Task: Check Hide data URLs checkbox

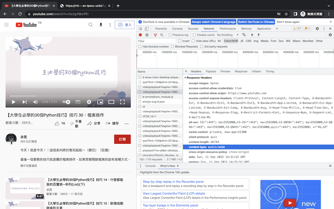Action: (x=193, y=41)
